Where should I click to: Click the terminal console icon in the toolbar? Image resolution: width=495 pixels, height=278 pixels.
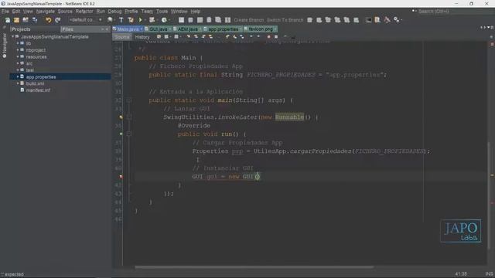pos(368,20)
